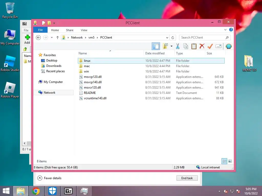
Task: Go back with the Back arrow
Action: (38, 38)
